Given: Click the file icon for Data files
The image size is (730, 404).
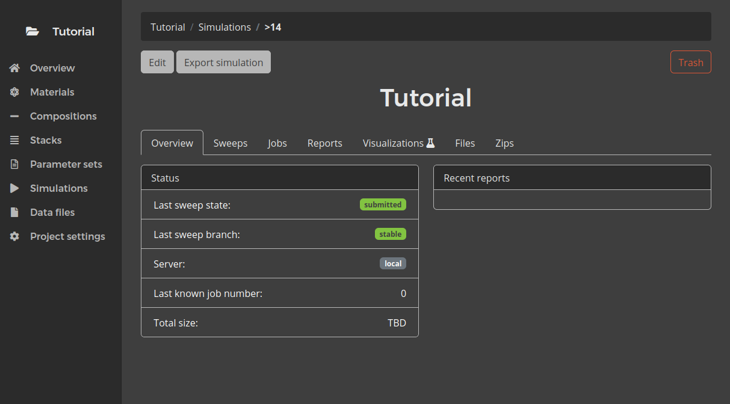Looking at the screenshot, I should (x=15, y=212).
